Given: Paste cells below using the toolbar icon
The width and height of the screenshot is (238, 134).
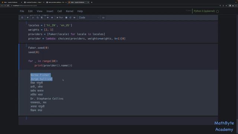Looking at the screenshot, I should [42, 17].
